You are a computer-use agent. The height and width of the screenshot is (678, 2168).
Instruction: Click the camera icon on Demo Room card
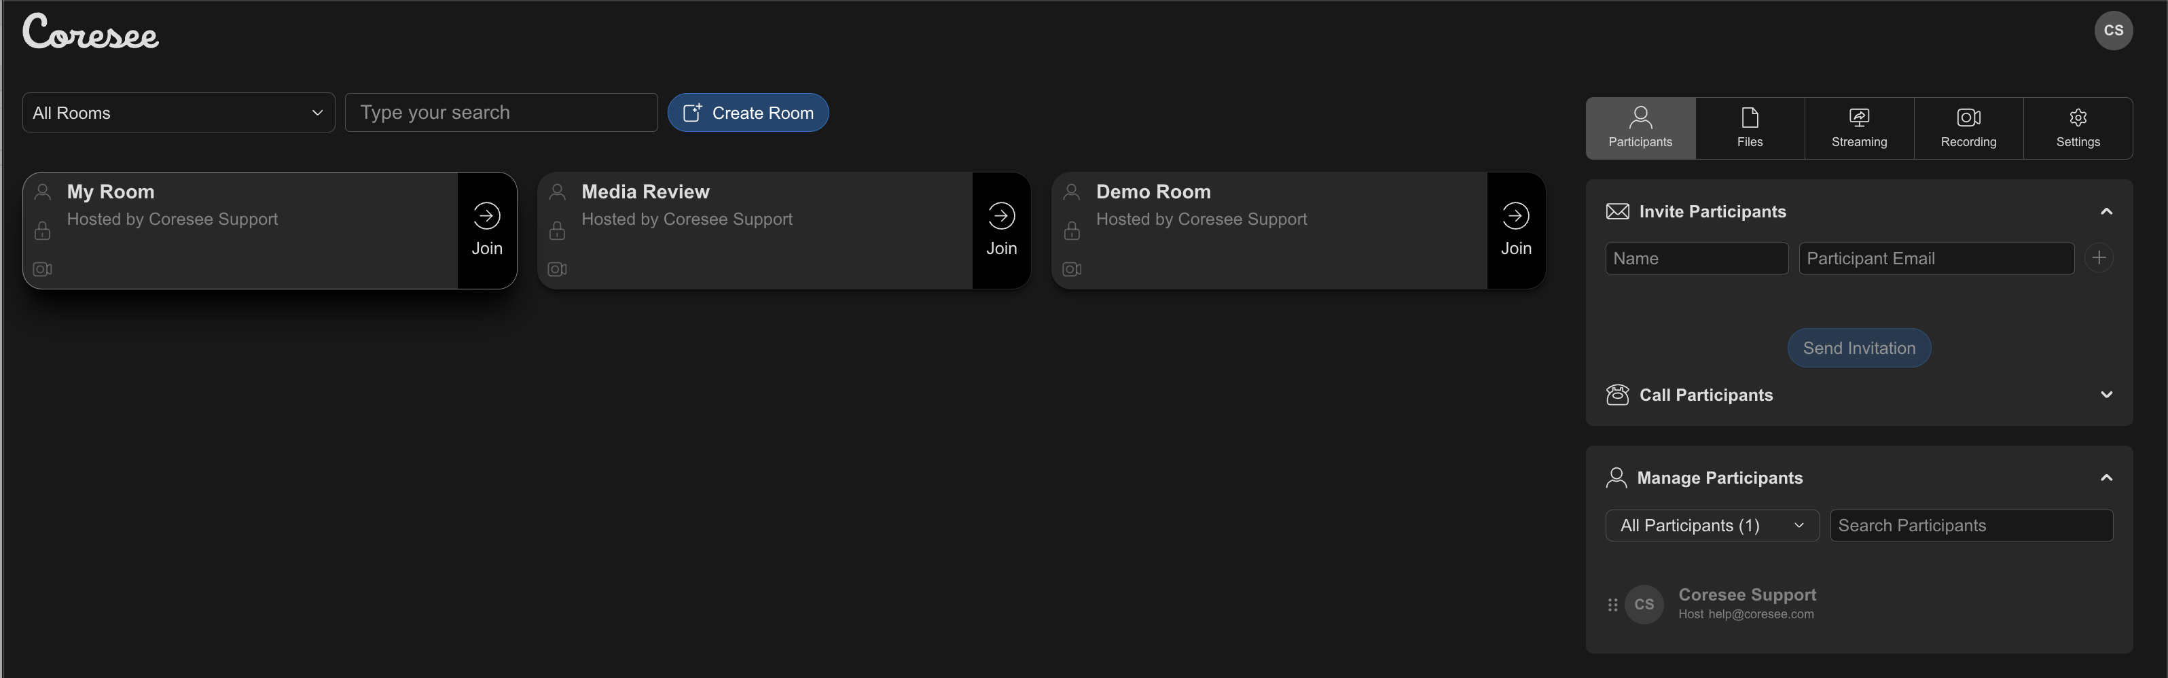(x=1071, y=270)
